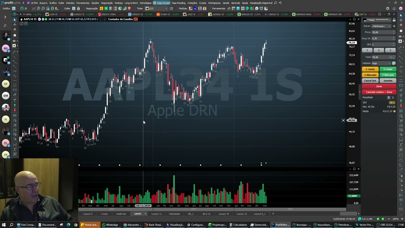This screenshot has height=228, width=405.
Task: Open the chart type icon beside Gráfico
Action: tap(14, 9)
